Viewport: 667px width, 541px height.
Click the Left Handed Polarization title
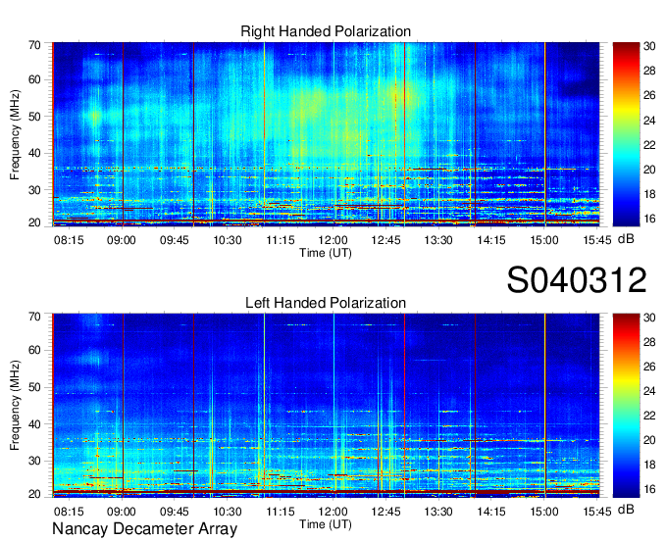(326, 303)
